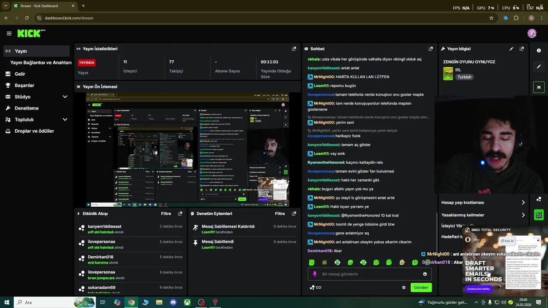Viewport: 548px width, 308px height.
Task: Open Chrome from the taskbar
Action: [x=131, y=302]
